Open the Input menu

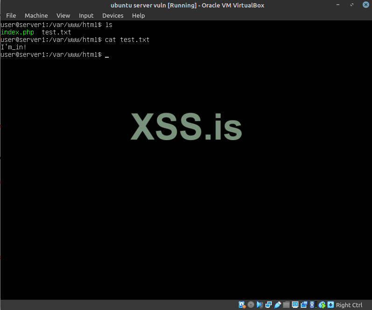(86, 16)
